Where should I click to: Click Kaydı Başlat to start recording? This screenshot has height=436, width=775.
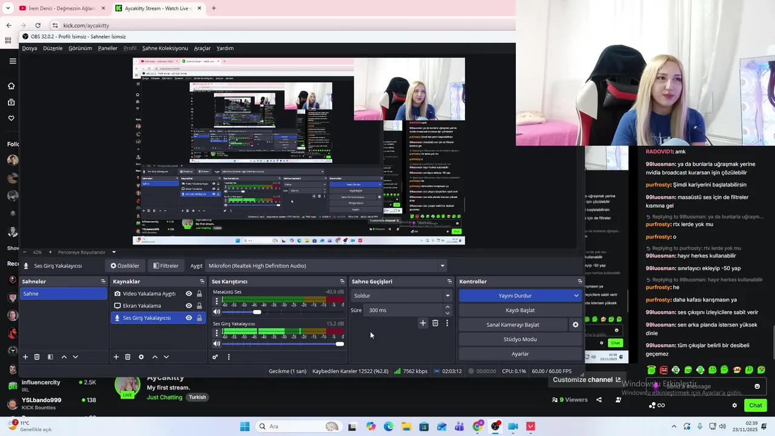520,310
